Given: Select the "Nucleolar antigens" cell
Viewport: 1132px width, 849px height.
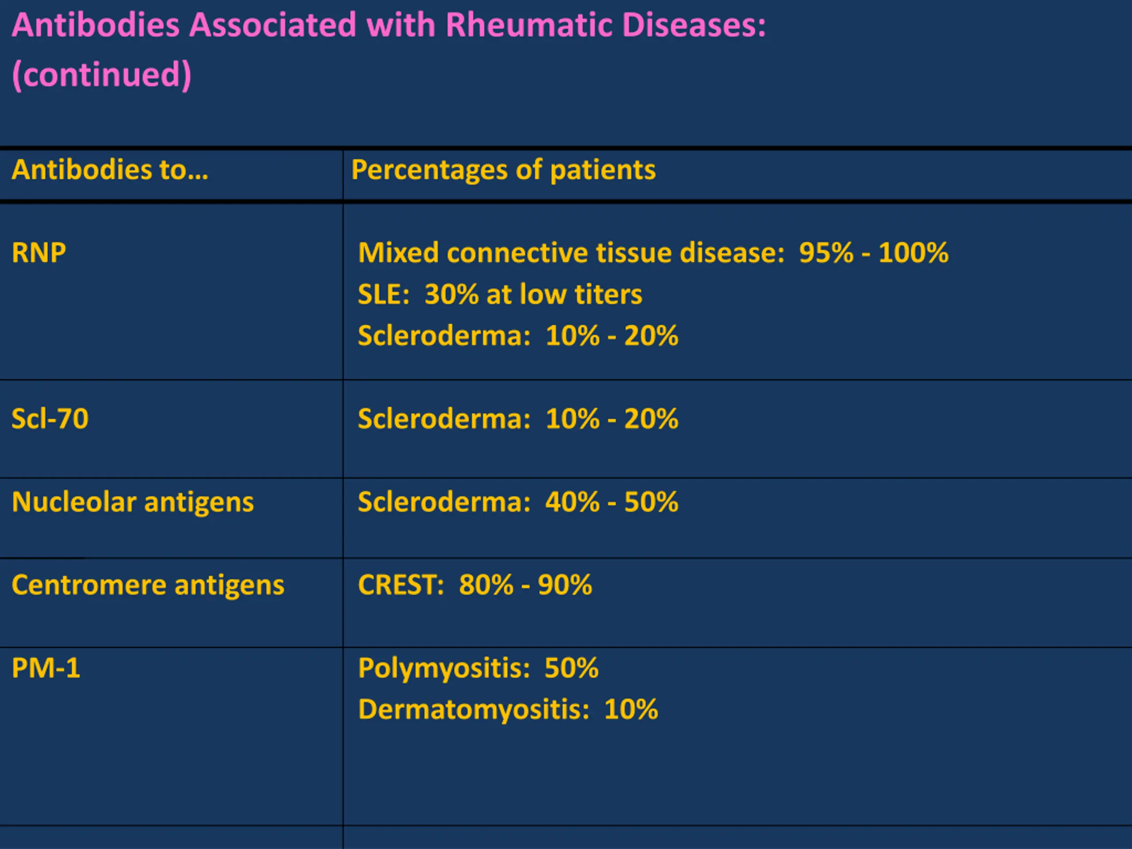Looking at the screenshot, I should click(133, 502).
